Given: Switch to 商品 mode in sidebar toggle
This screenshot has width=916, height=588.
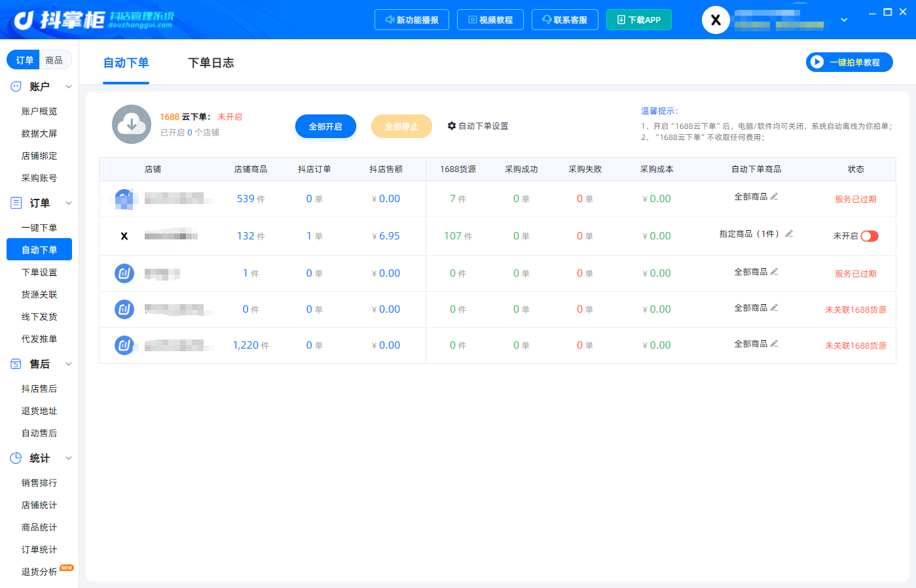Looking at the screenshot, I should (54, 60).
